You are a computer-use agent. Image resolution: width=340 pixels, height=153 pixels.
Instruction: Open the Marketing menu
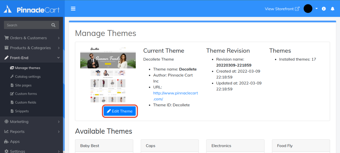pyautogui.click(x=31, y=122)
